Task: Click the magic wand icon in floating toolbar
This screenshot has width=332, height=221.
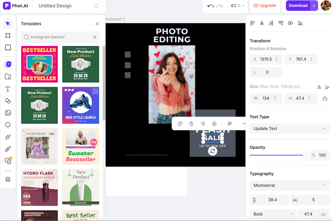Action: pyautogui.click(x=230, y=124)
